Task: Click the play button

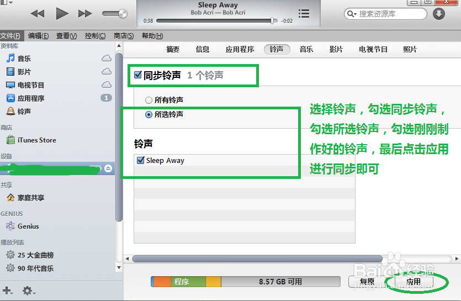Action: coord(62,14)
